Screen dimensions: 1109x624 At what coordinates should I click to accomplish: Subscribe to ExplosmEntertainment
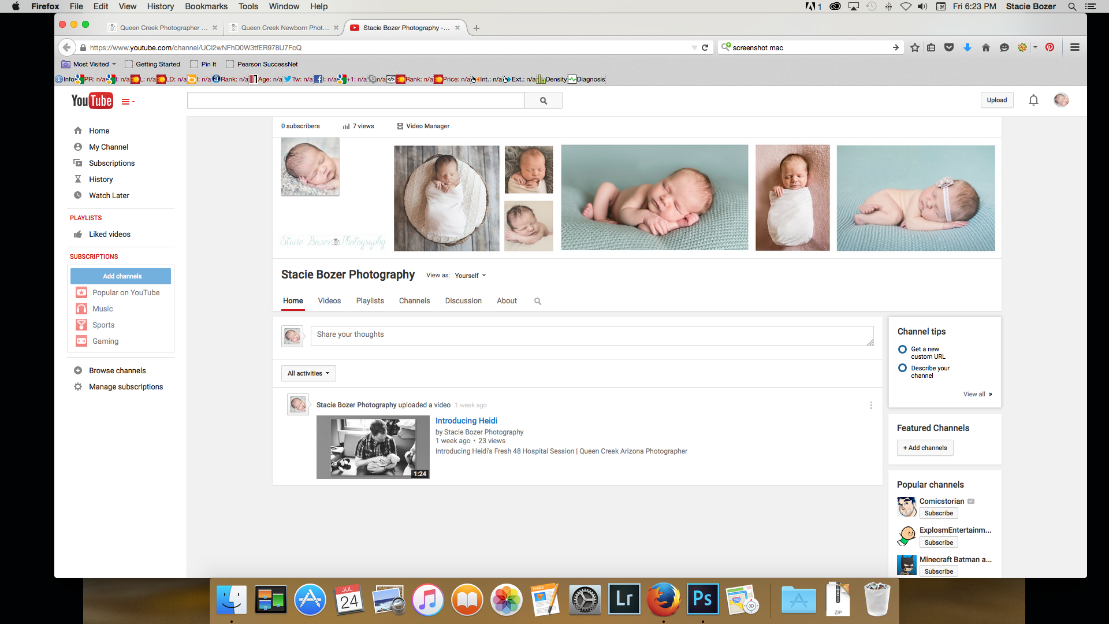tap(939, 543)
